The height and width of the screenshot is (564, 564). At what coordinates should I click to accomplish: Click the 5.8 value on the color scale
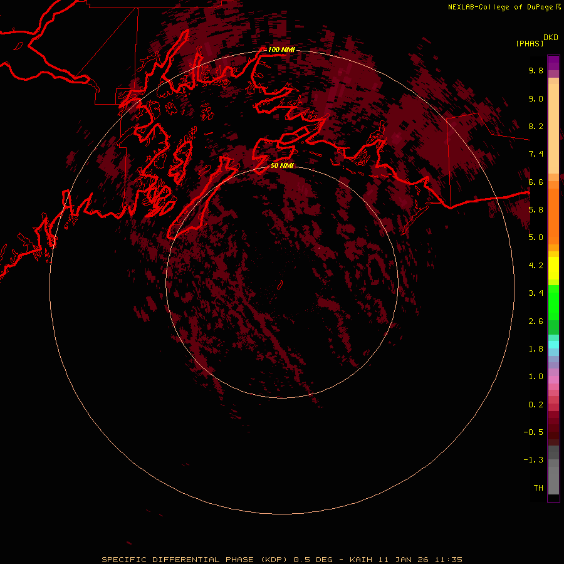(x=536, y=210)
